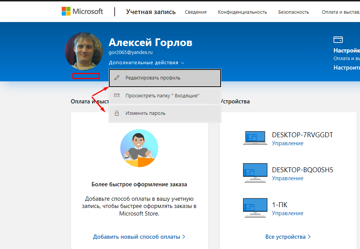Open the Все устройства link
Image resolution: width=360 pixels, height=249 pixels.
(x=288, y=236)
